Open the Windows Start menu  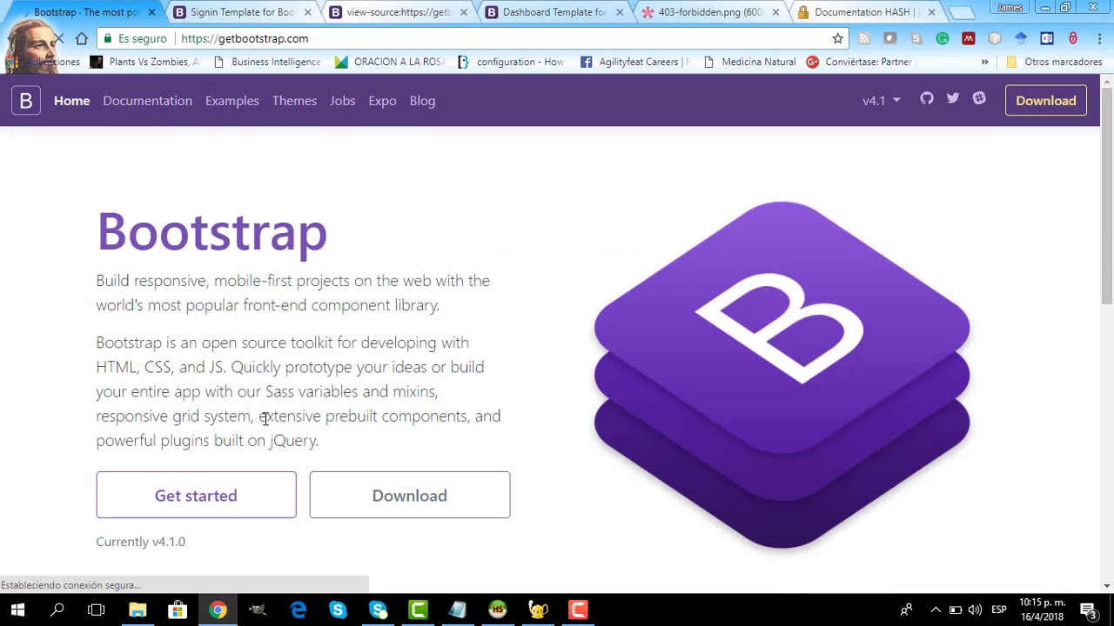(17, 609)
